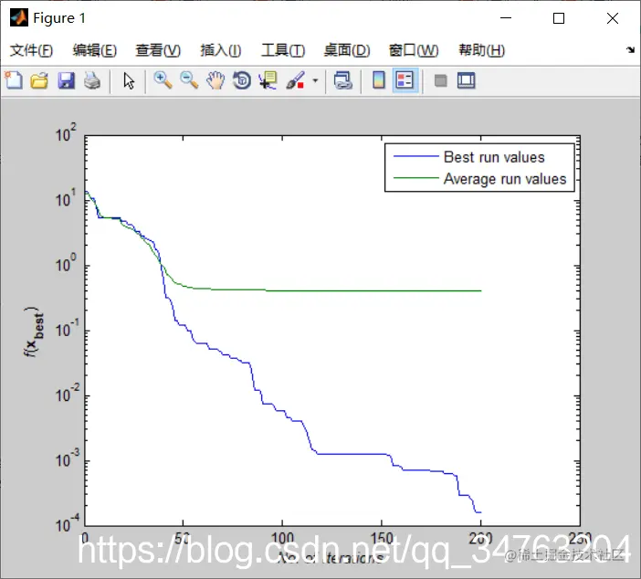The height and width of the screenshot is (579, 641).
Task: Save the figure with floppy disk icon
Action: [66, 80]
